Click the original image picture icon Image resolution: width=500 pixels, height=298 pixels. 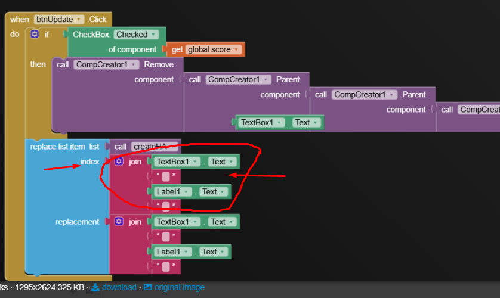tap(147, 287)
